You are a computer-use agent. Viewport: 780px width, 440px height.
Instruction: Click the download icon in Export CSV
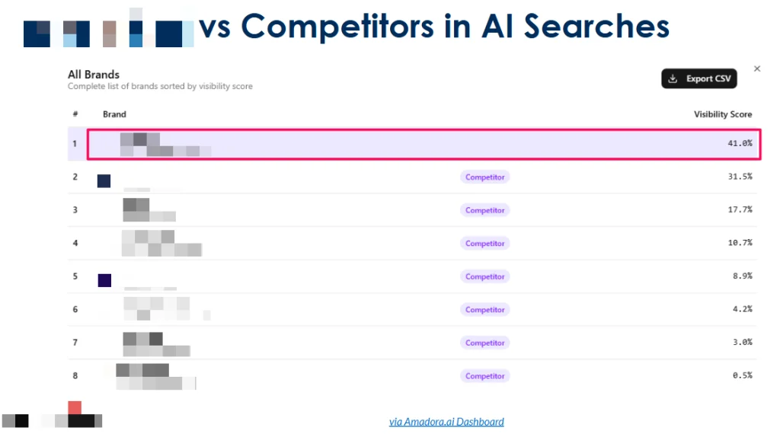(x=673, y=78)
